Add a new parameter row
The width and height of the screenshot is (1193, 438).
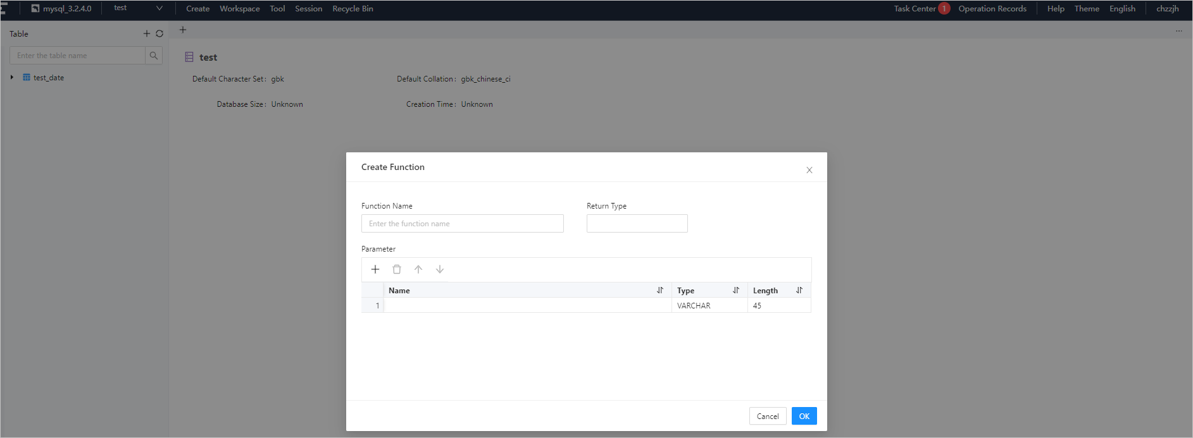click(x=375, y=269)
